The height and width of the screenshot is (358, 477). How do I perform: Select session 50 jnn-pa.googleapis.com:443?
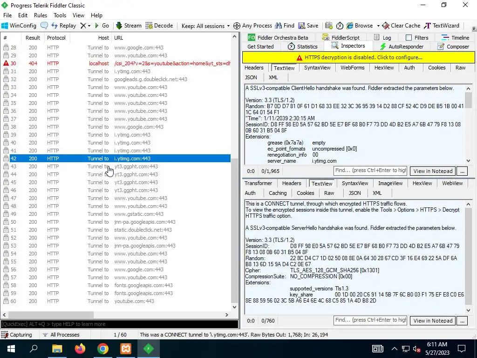click(x=117, y=222)
